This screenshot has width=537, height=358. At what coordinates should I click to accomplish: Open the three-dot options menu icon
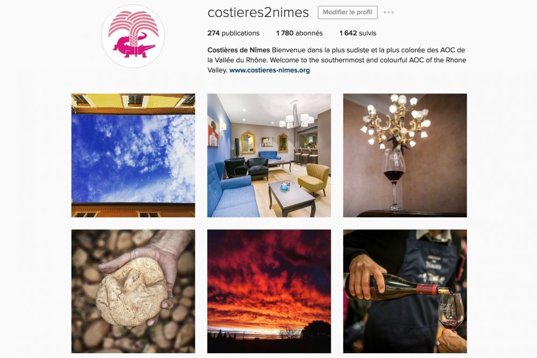coord(388,12)
